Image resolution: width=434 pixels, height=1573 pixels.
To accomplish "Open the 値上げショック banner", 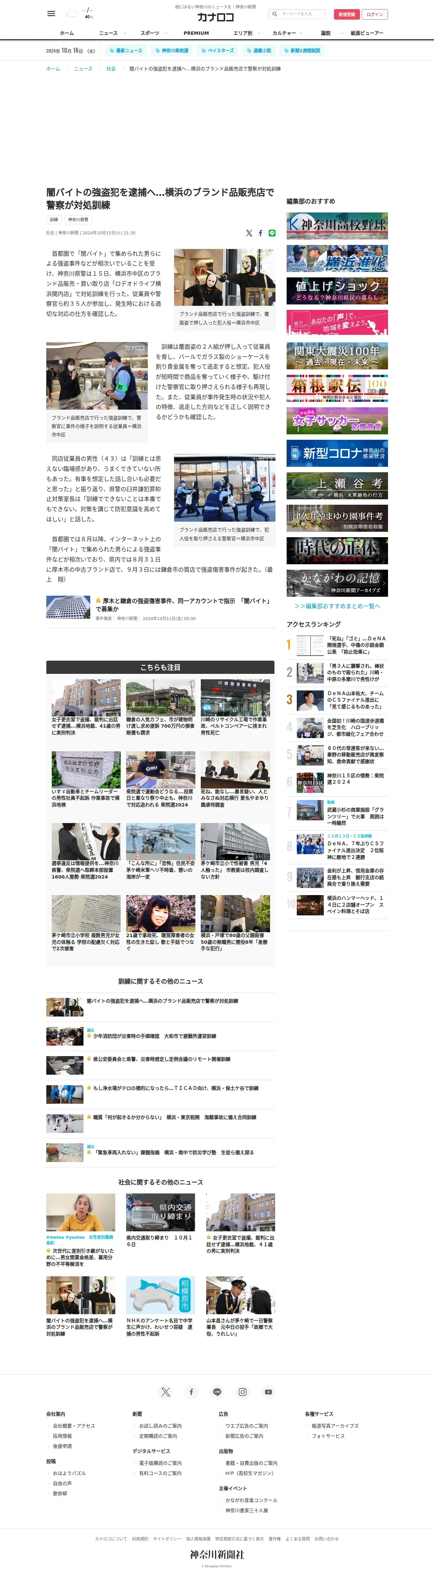I will pyautogui.click(x=337, y=291).
